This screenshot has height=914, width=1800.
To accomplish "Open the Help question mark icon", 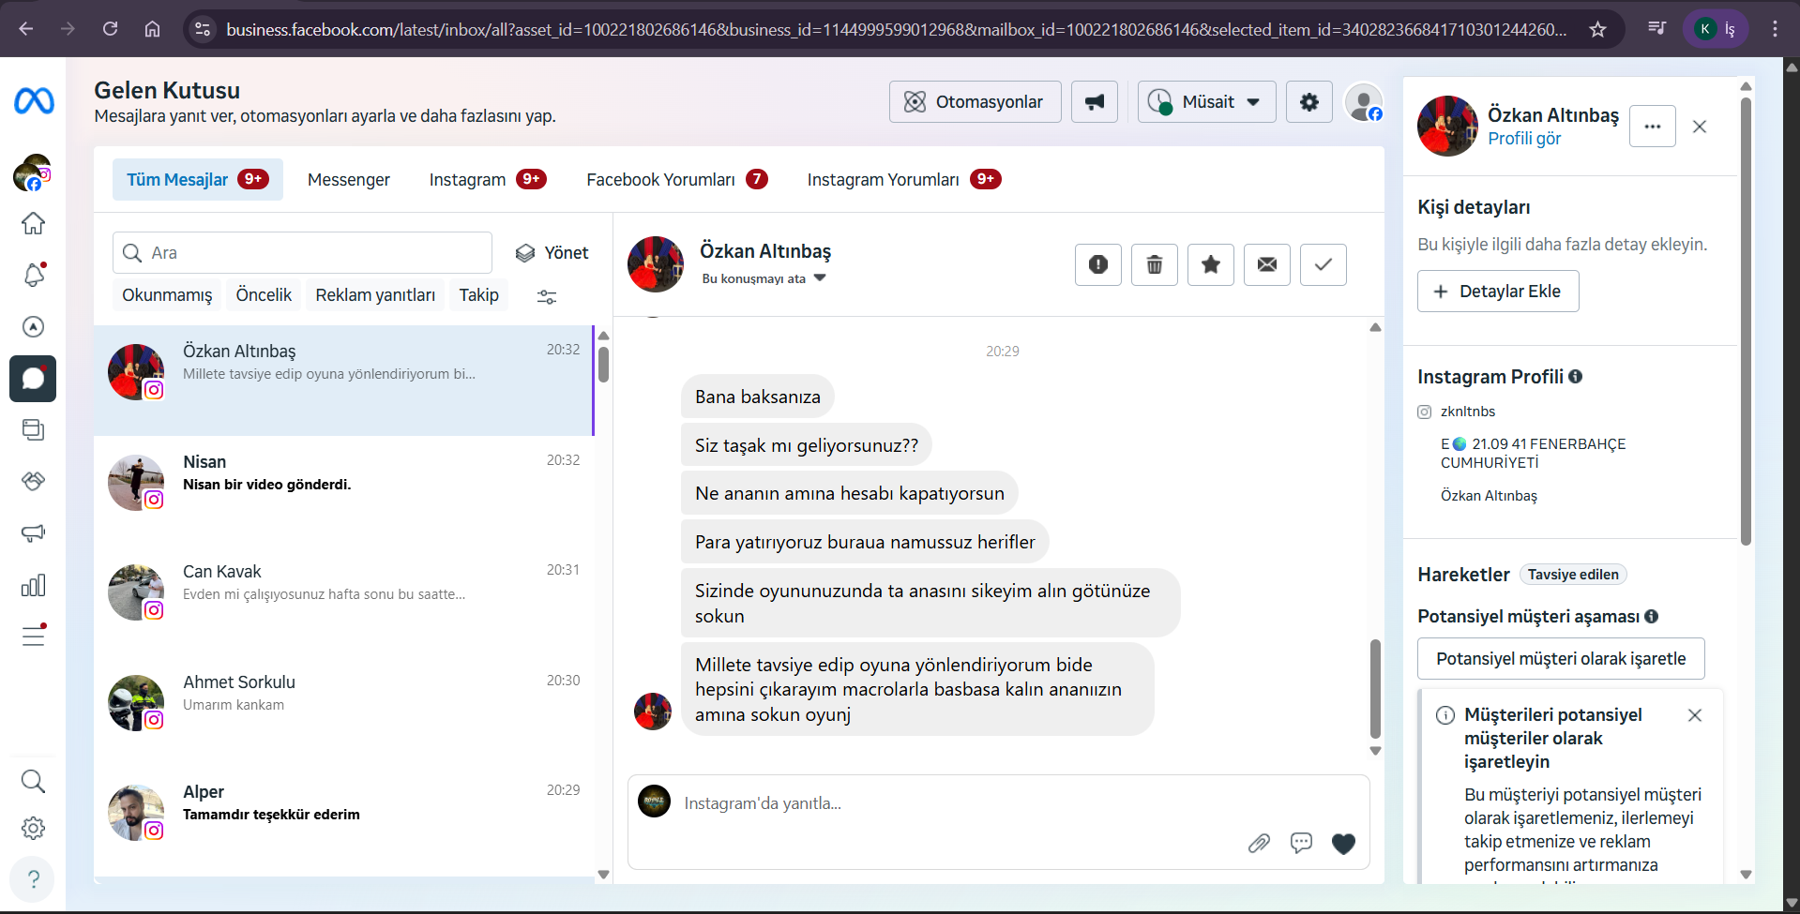I will 33,879.
